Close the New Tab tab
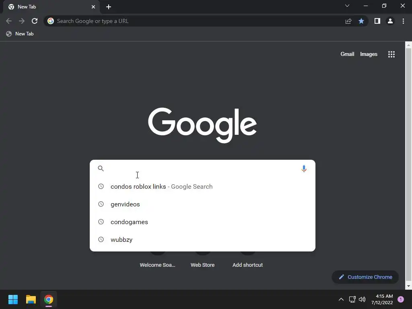 pos(93,7)
